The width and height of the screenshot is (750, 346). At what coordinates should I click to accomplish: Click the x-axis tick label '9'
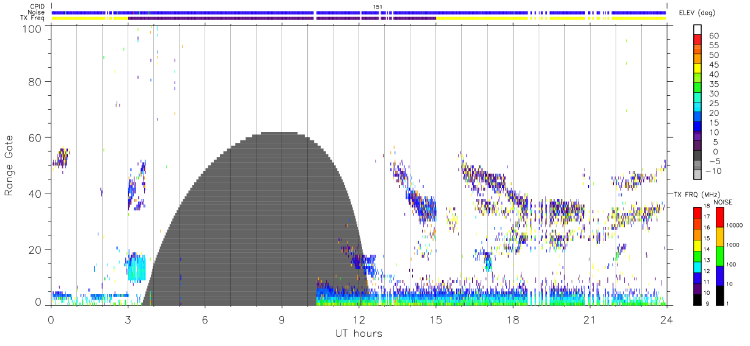282,319
